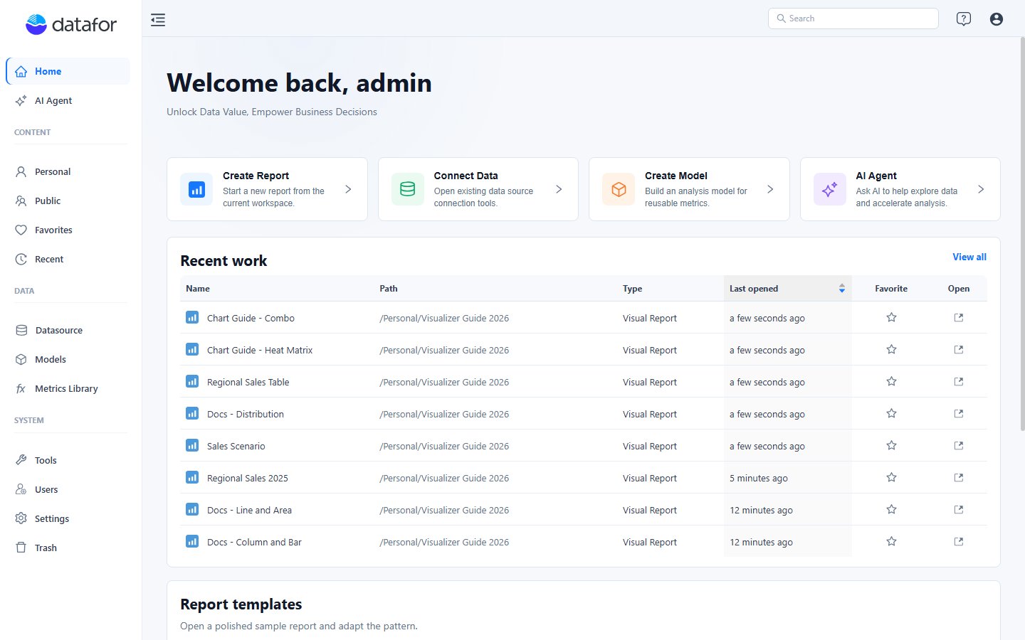Image resolution: width=1025 pixels, height=640 pixels.
Task: Click the report icon beside Docs - Distribution
Action: (x=192, y=413)
